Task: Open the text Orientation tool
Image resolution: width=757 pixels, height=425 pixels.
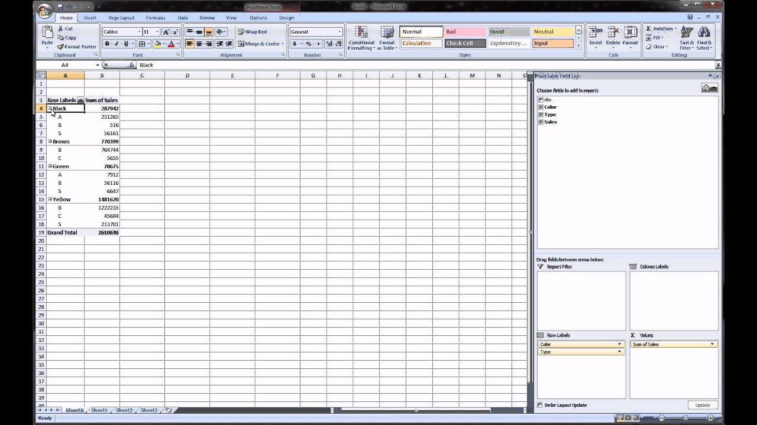Action: click(221, 32)
